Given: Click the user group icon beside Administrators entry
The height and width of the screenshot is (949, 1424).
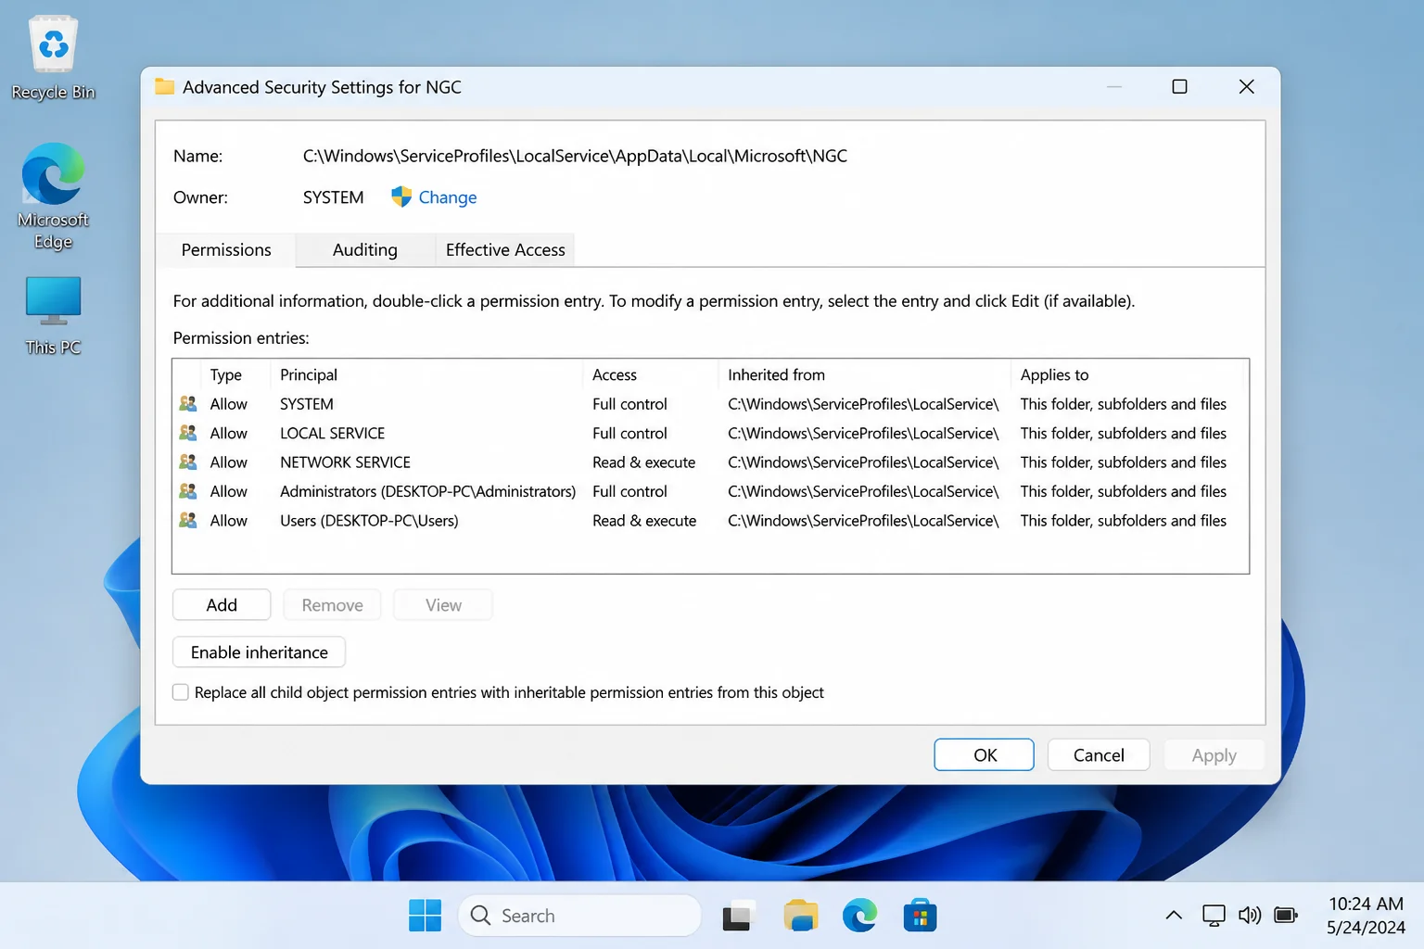Looking at the screenshot, I should pos(187,491).
